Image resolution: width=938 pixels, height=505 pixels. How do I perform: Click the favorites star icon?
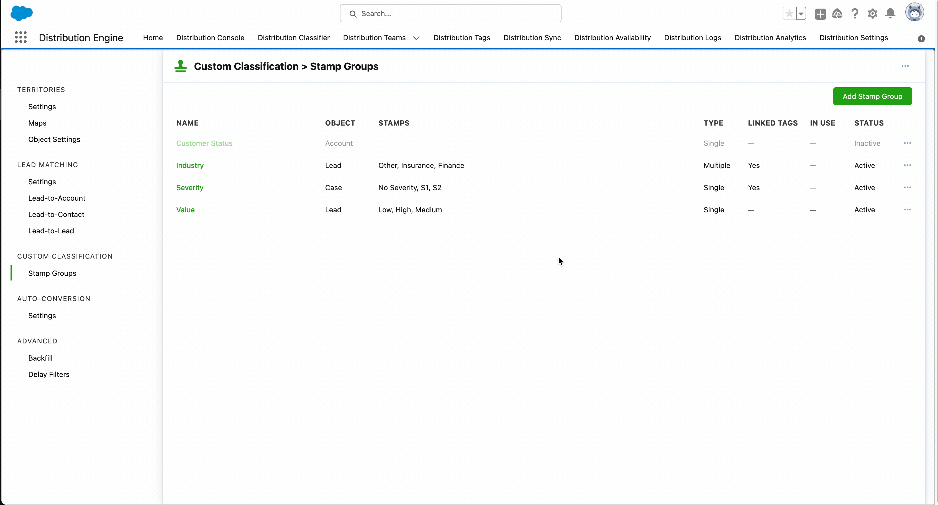pos(789,14)
